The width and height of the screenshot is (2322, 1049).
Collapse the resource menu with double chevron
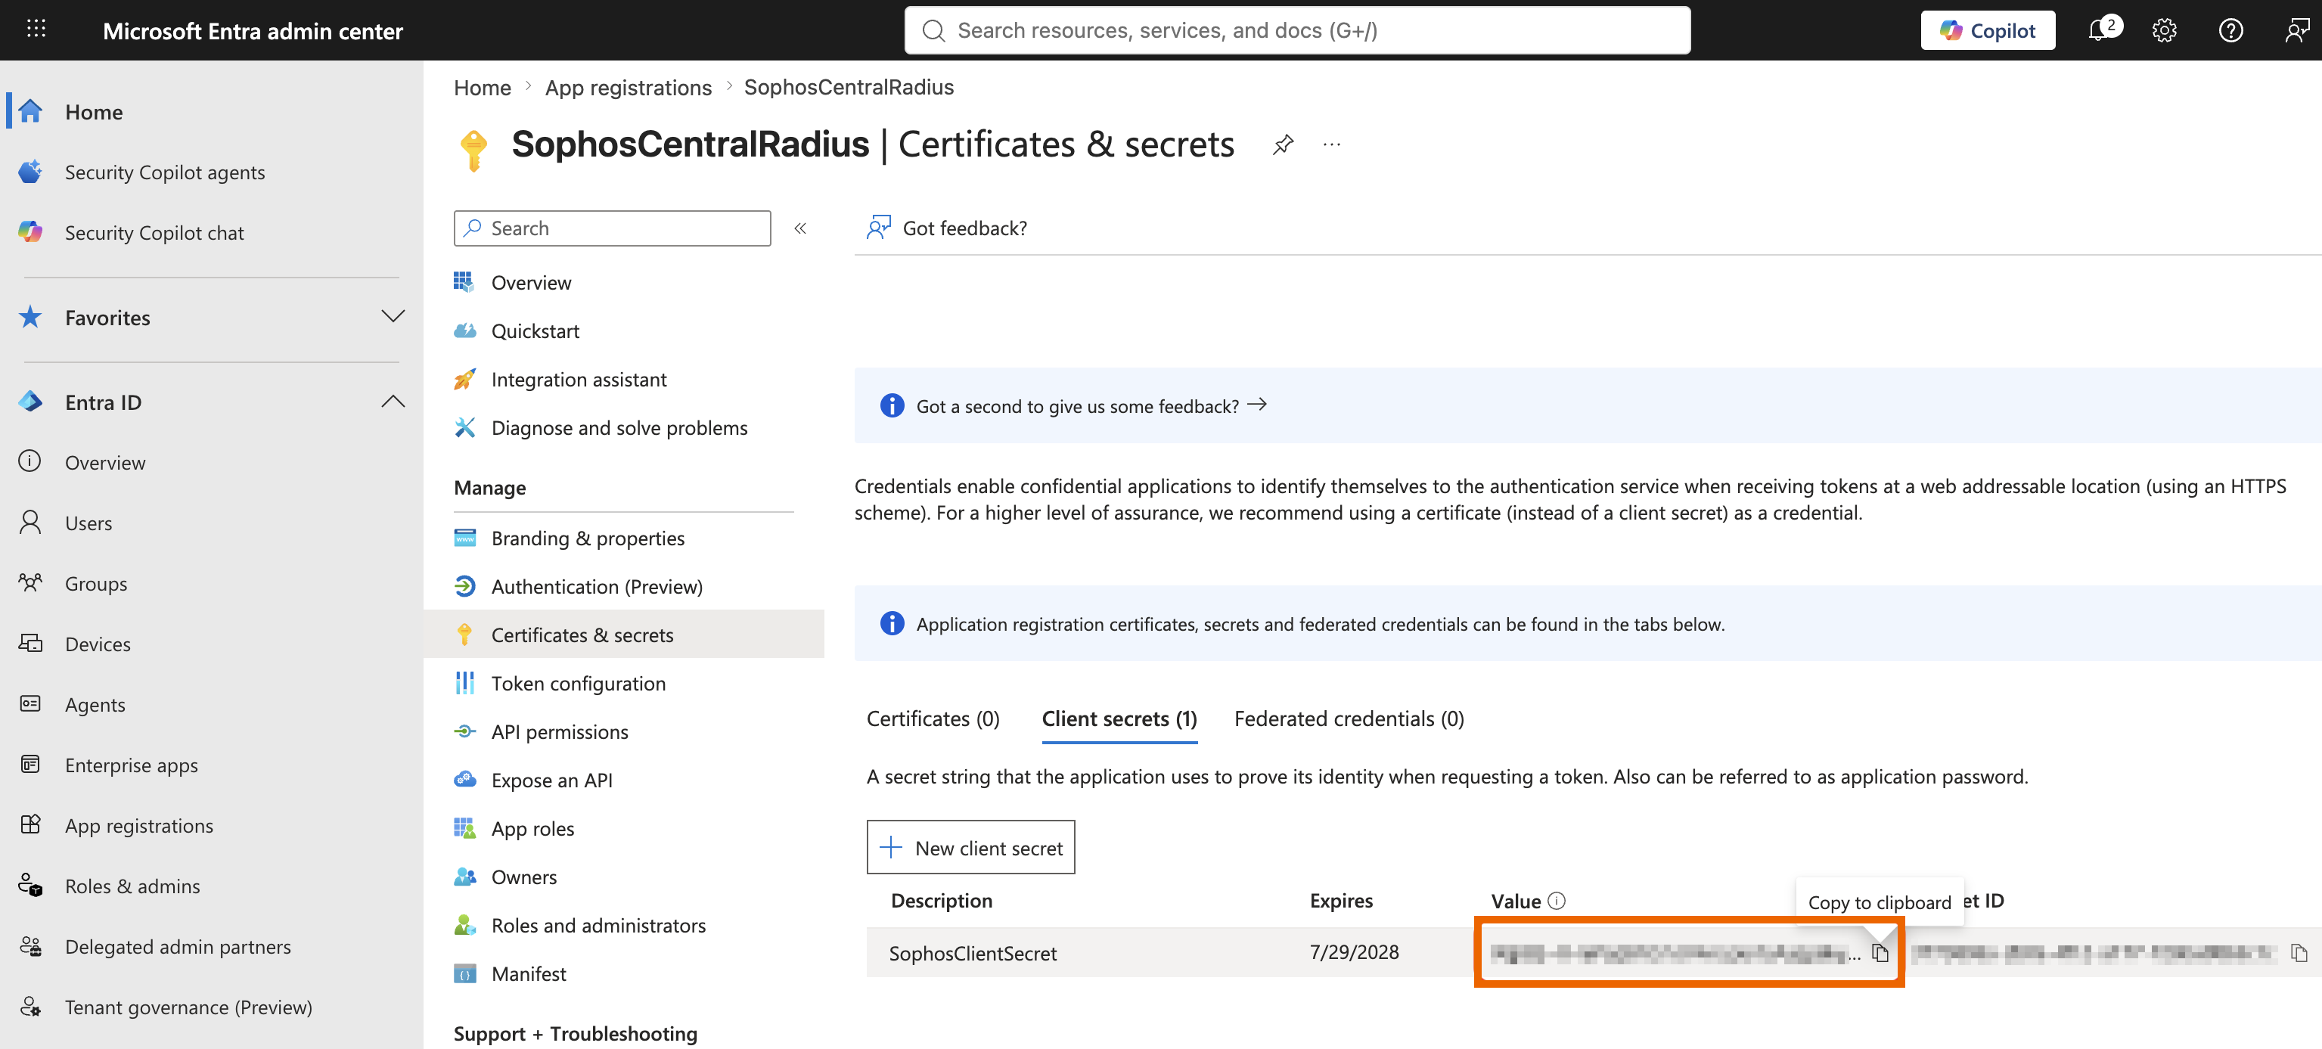pos(799,228)
